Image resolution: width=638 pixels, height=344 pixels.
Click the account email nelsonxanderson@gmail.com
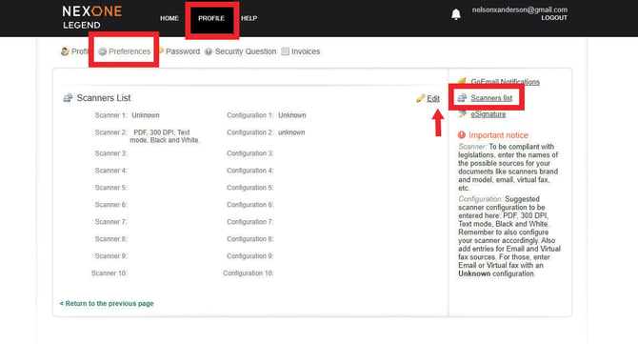pos(520,10)
